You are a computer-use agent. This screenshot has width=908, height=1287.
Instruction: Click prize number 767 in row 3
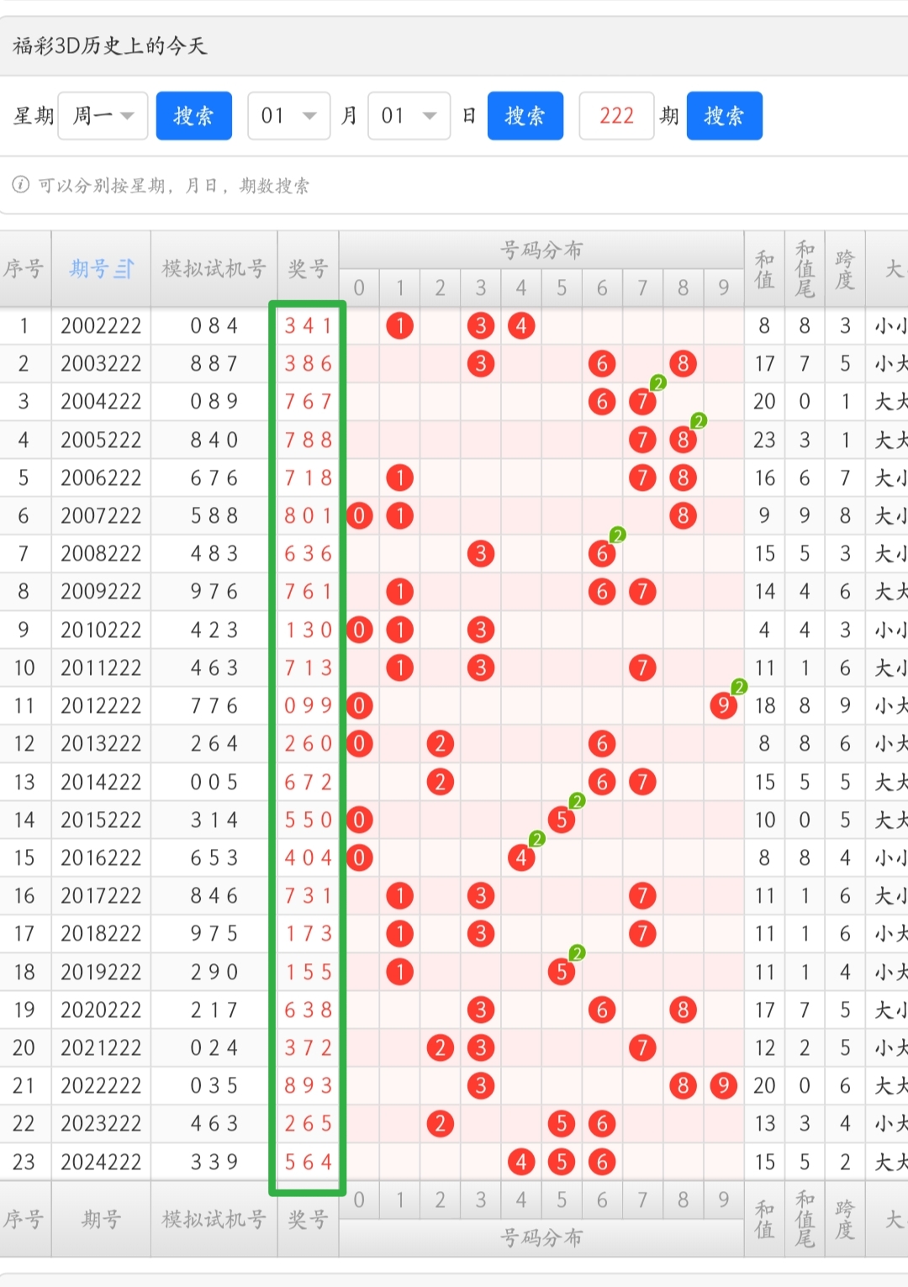309,402
